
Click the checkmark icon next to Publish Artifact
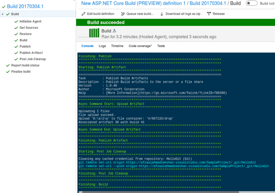point(16,53)
